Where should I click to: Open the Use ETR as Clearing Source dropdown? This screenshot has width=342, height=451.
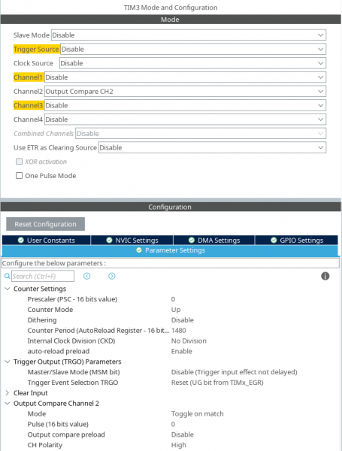212,148
